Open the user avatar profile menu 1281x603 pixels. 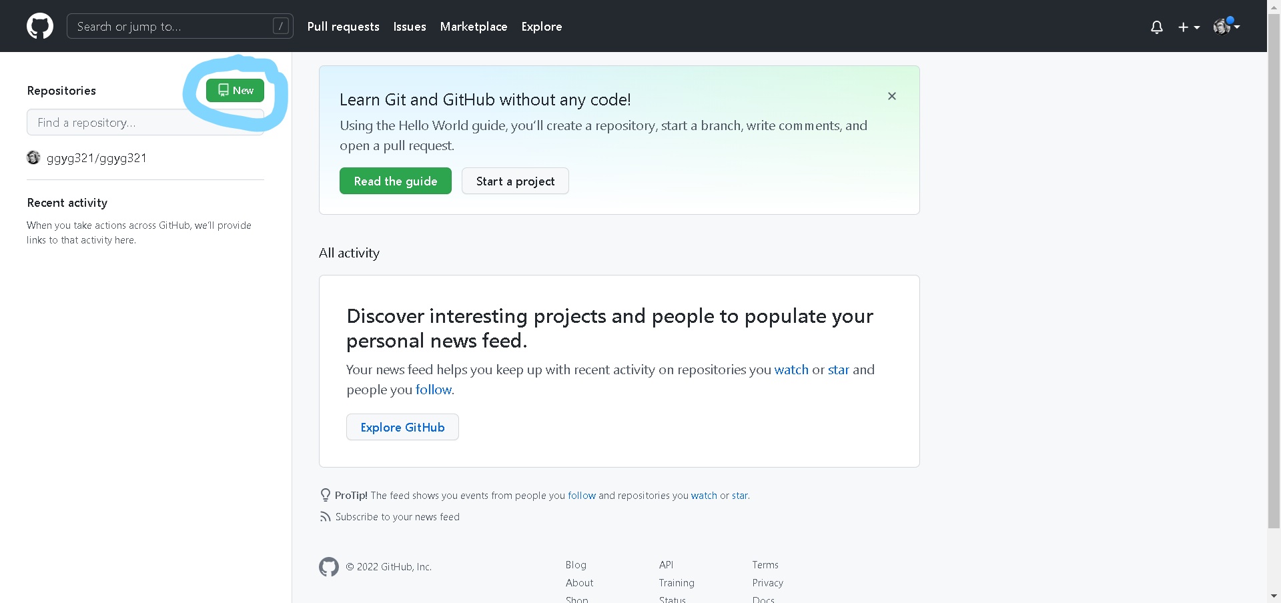(x=1226, y=26)
